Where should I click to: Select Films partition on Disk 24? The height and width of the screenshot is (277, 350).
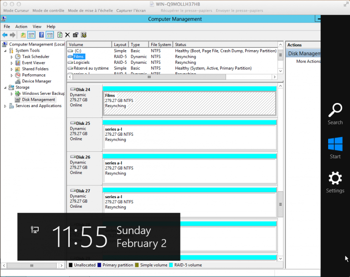click(x=190, y=103)
